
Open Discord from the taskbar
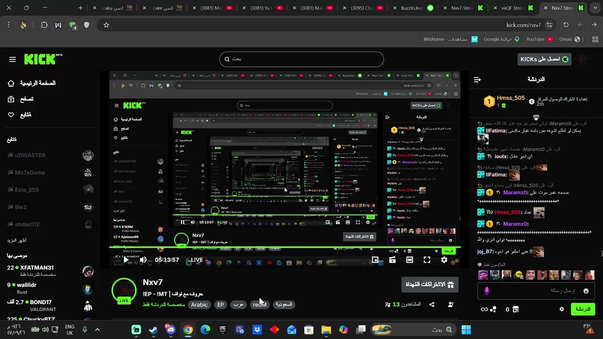click(x=171, y=330)
